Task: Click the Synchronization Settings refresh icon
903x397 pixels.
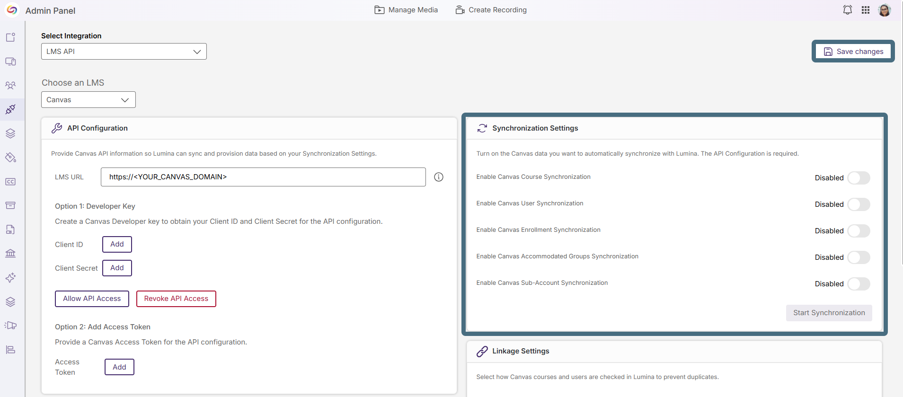Action: [482, 128]
